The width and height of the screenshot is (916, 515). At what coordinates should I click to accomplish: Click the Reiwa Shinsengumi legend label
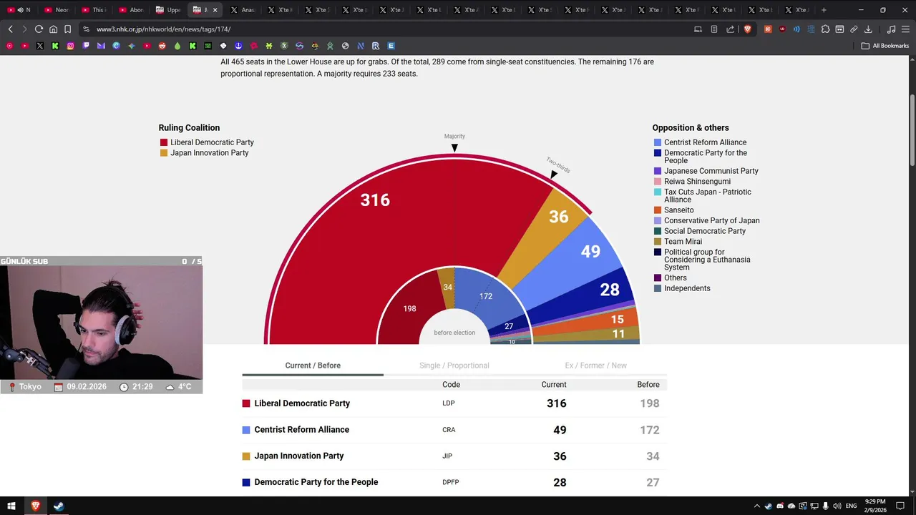[697, 182]
